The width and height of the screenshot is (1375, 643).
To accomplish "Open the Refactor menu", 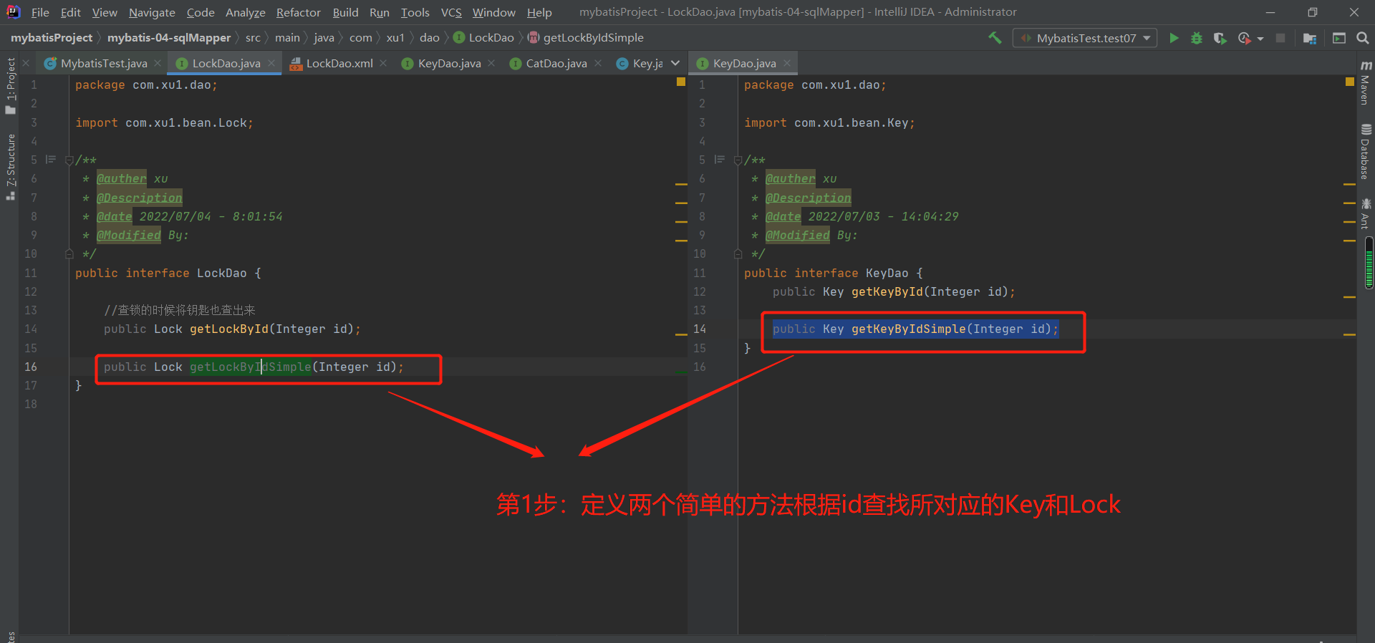I will (299, 12).
